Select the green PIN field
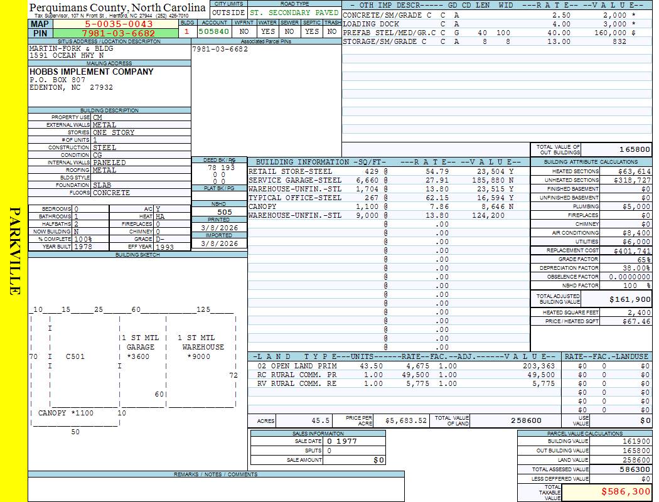The width and height of the screenshot is (659, 502). (119, 33)
